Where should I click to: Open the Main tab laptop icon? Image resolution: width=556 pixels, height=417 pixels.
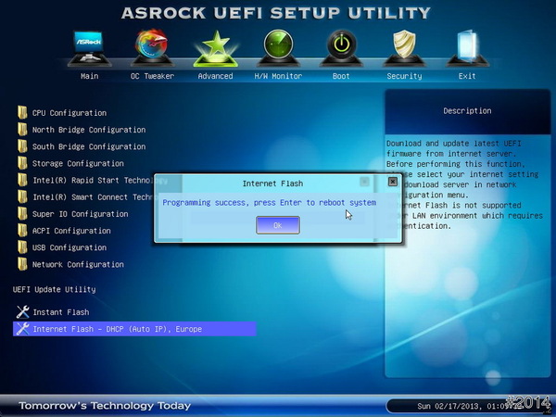click(89, 48)
